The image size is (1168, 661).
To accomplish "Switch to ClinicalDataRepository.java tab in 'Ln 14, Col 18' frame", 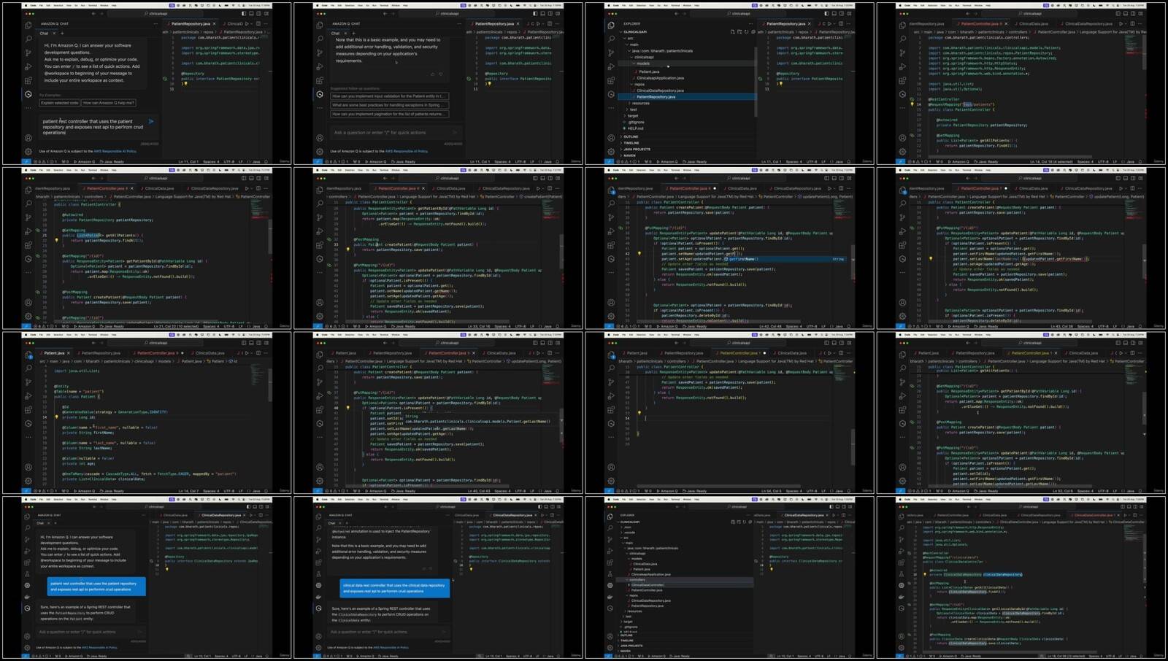I will tap(1088, 23).
